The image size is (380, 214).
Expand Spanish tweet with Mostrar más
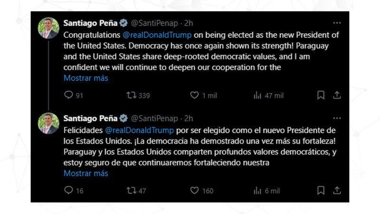pyautogui.click(x=86, y=173)
